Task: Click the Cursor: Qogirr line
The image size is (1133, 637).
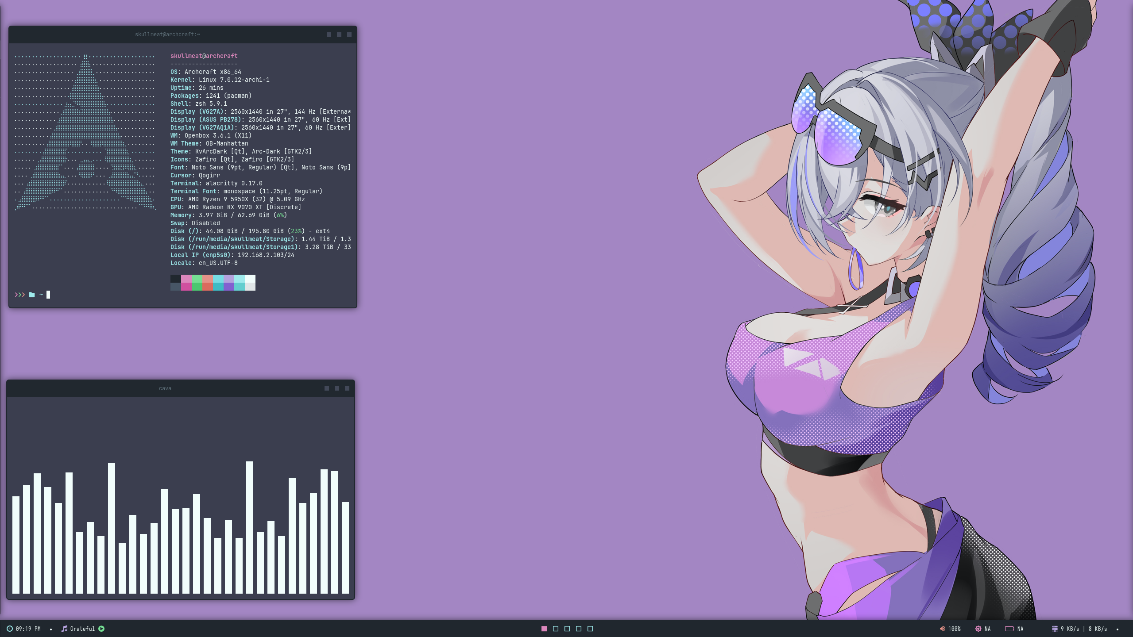Action: click(195, 175)
